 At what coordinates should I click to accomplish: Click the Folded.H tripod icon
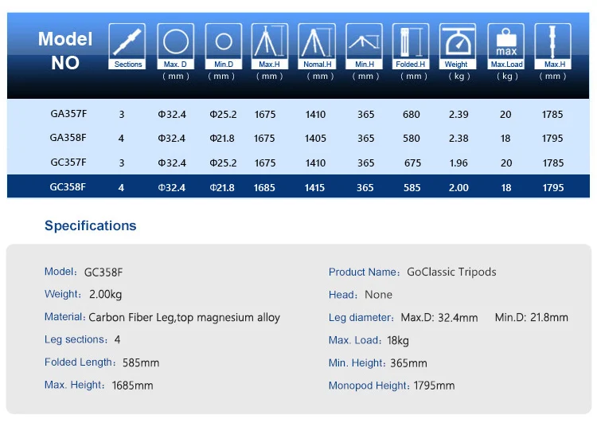[411, 46]
